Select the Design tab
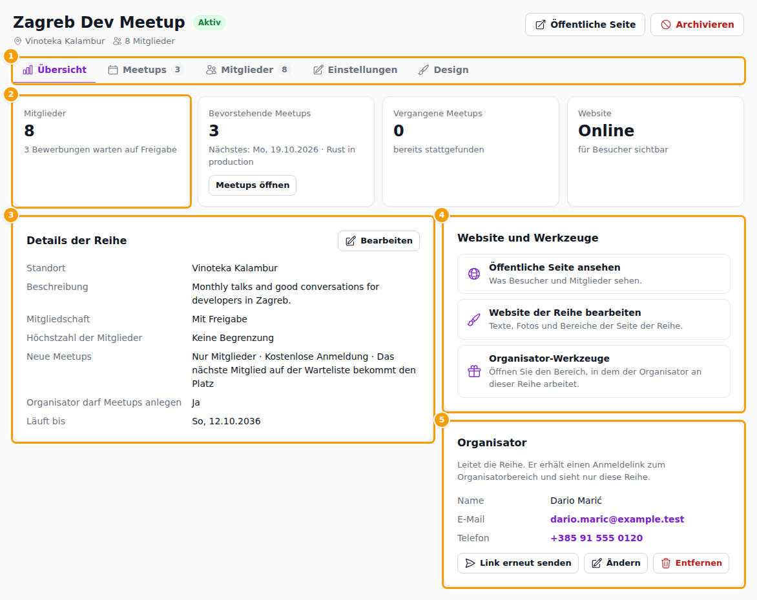The image size is (757, 600). (x=444, y=70)
